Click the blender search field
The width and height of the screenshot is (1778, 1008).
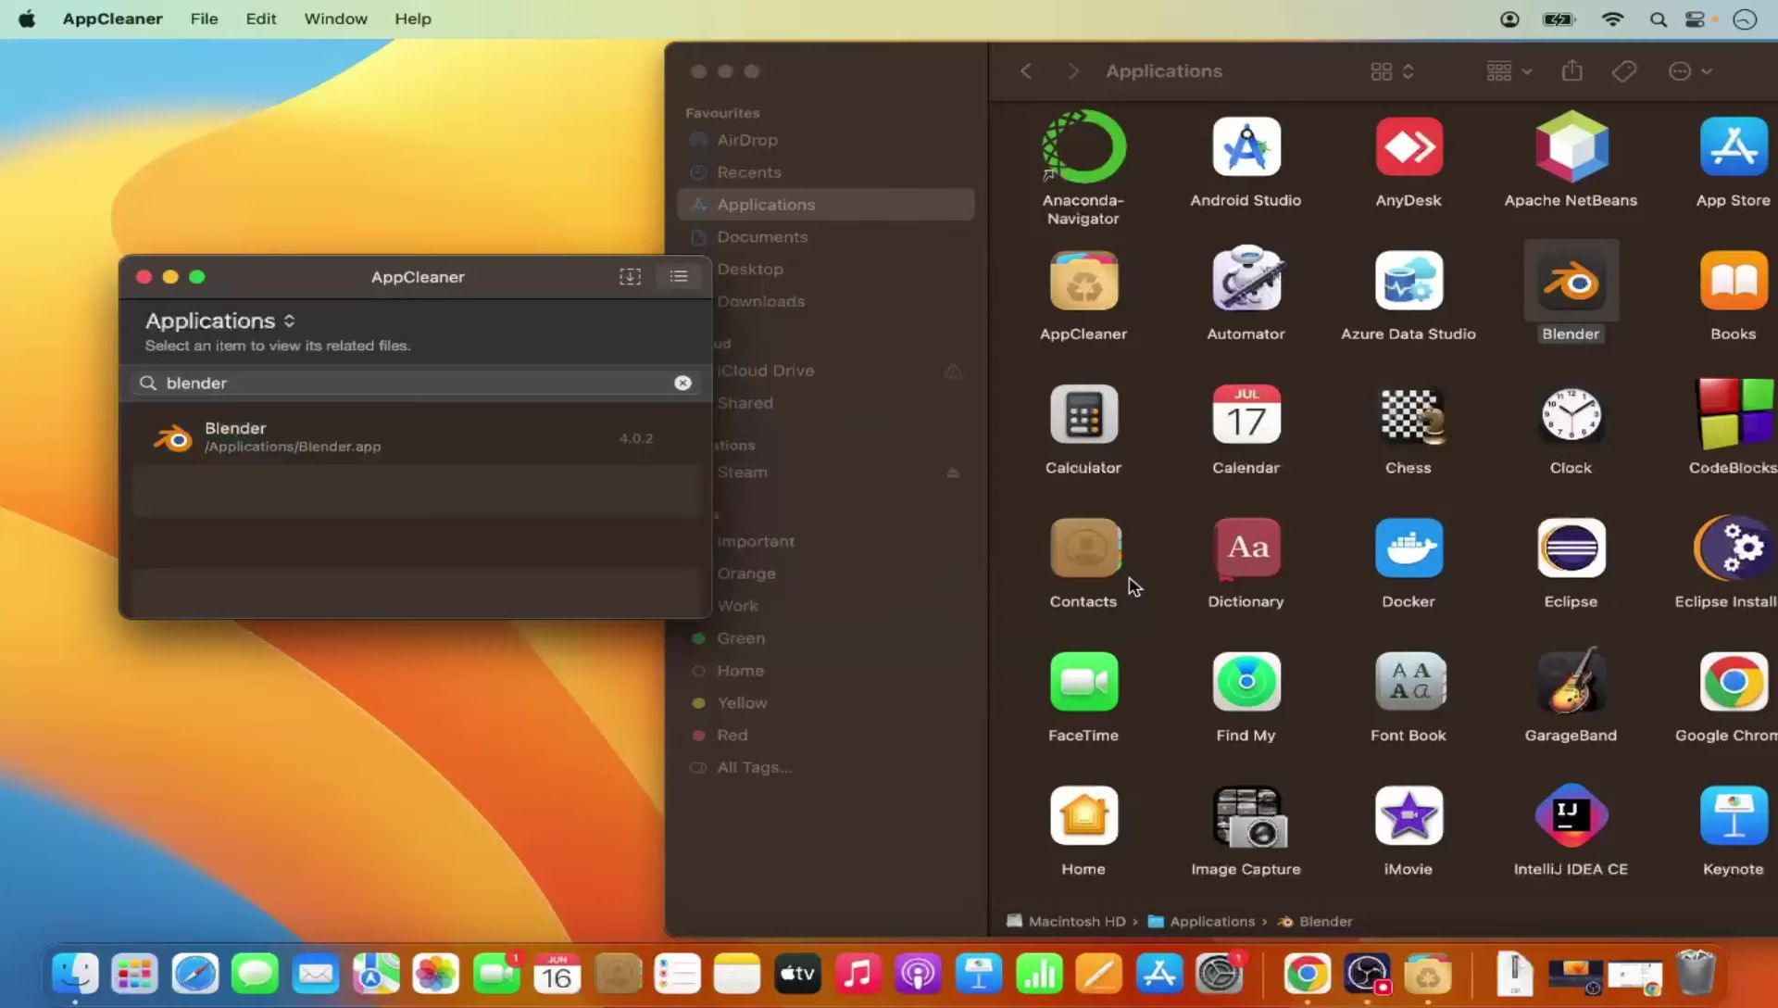tap(415, 383)
